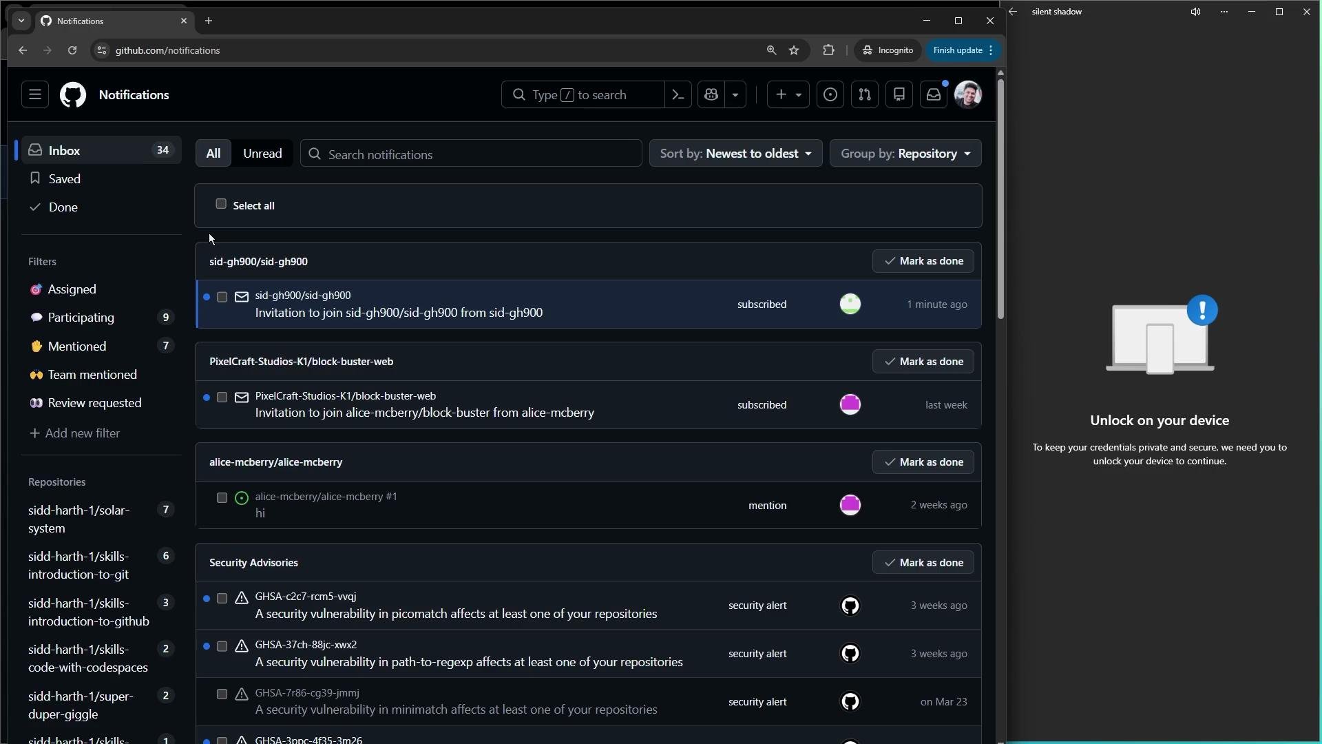Open the command palette icon
This screenshot has height=744, width=1322.
pyautogui.click(x=678, y=95)
